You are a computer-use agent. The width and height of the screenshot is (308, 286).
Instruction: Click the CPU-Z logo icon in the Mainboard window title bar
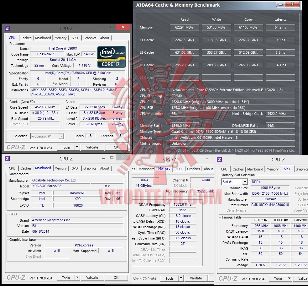pos(7,159)
